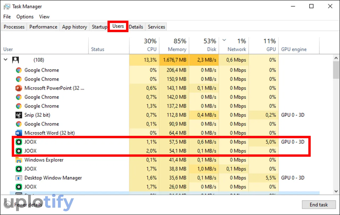Image resolution: width=340 pixels, height=215 pixels.
Task: Click GPU 0 - 3D in Snip row
Action: pos(293,115)
